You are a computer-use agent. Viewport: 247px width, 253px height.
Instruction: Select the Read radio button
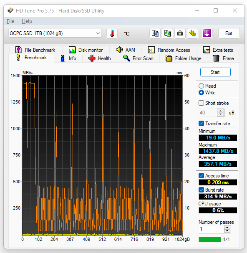point(201,86)
